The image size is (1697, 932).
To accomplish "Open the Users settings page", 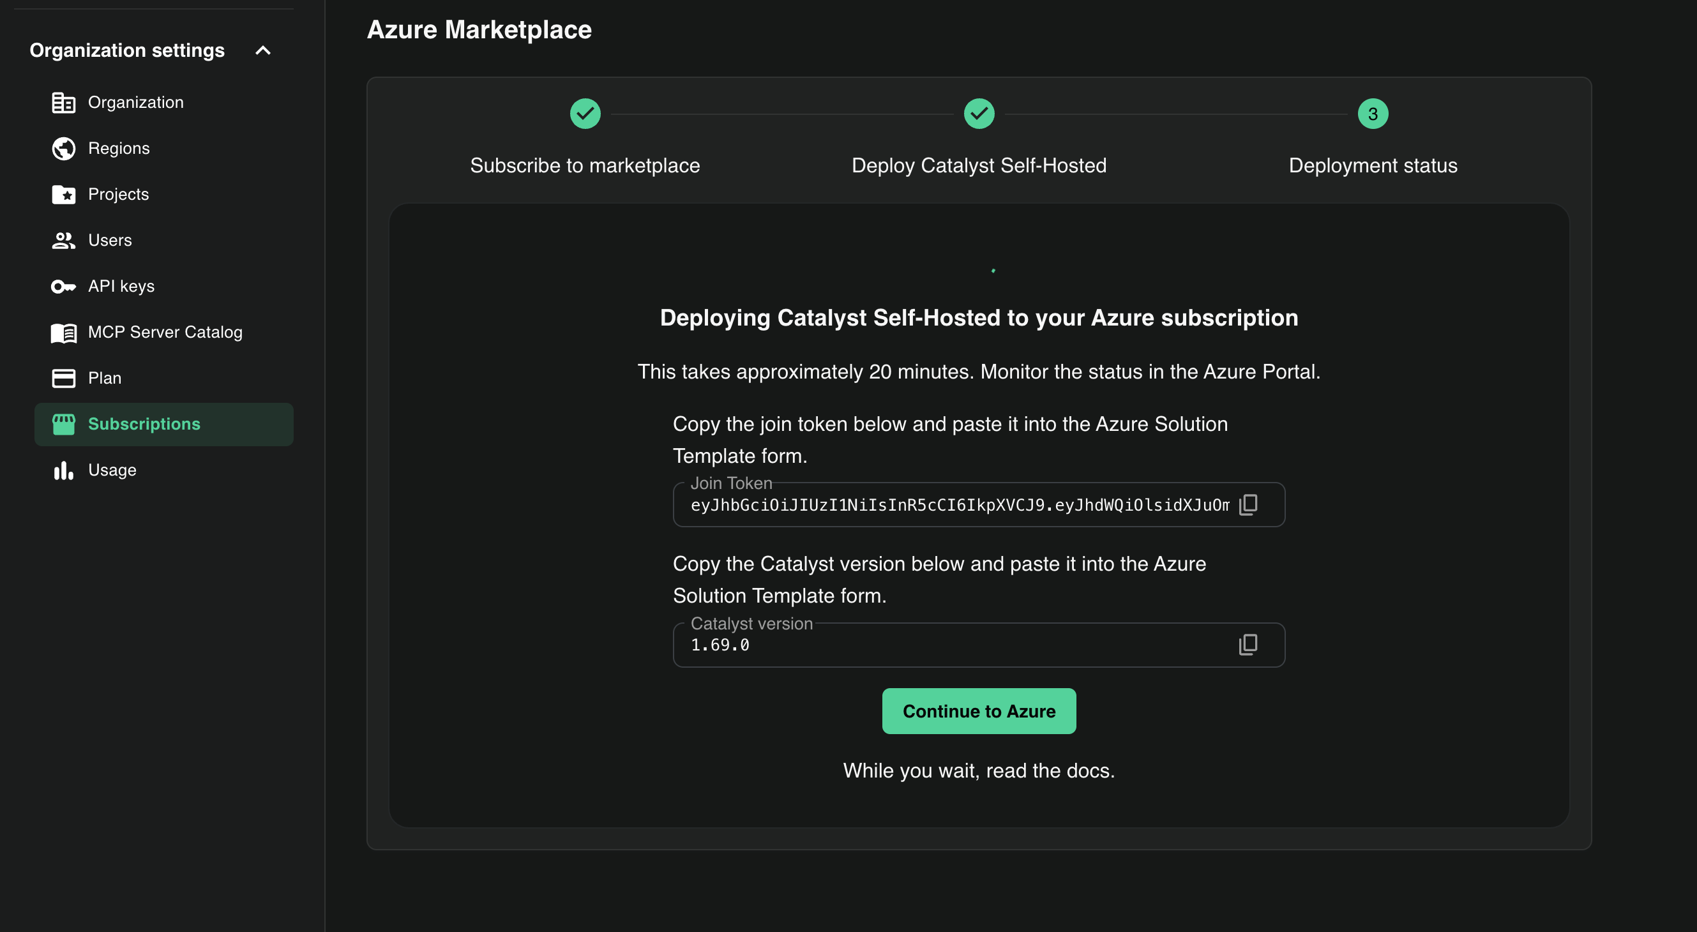I will point(164,241).
